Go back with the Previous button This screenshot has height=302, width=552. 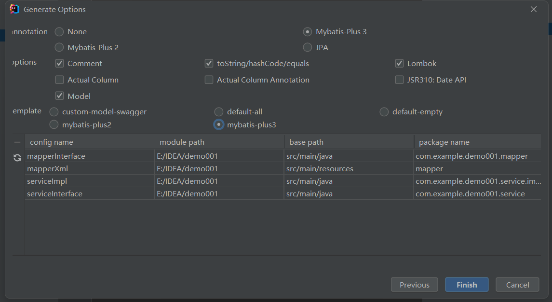pos(414,285)
